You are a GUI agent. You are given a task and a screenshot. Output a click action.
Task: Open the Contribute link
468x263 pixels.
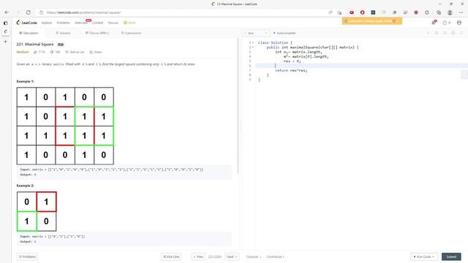[275, 256]
